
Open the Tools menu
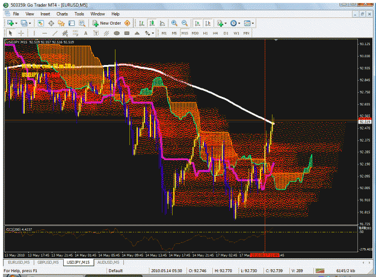79,14
